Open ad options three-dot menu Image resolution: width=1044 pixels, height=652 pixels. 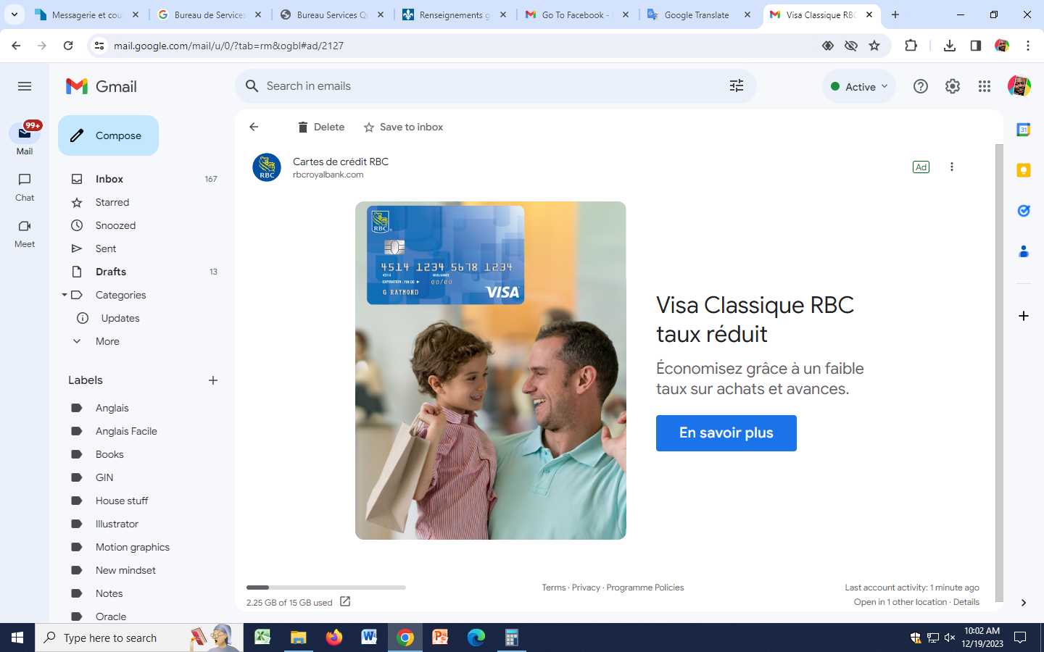point(951,167)
